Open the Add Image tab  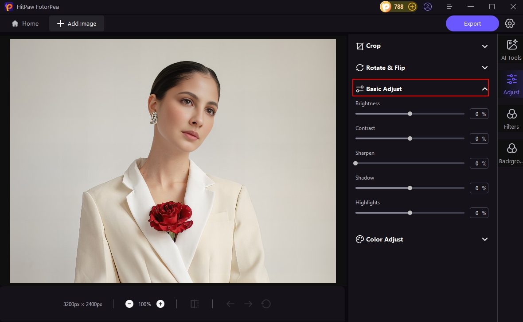(x=76, y=23)
